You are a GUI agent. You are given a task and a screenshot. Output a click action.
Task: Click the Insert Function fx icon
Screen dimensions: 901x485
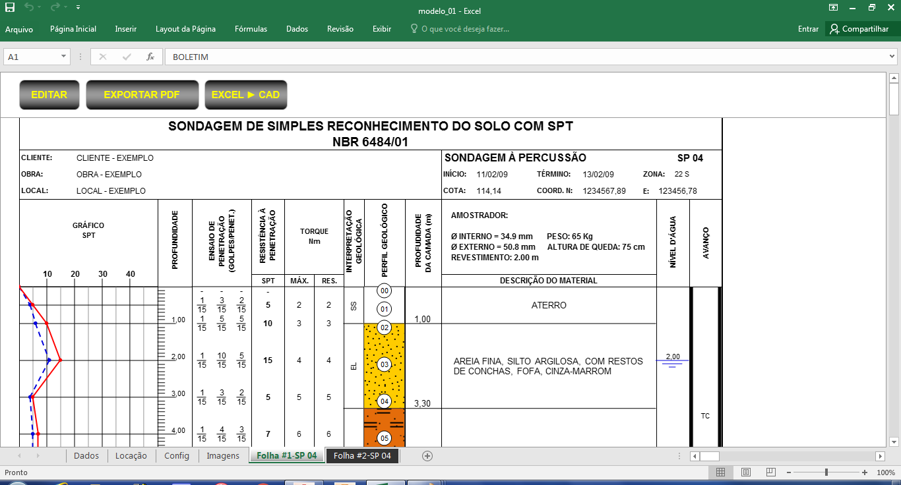tap(150, 57)
